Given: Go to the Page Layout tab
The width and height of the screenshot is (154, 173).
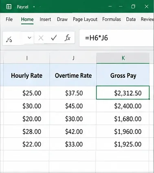Looking at the screenshot, I should 85,20.
